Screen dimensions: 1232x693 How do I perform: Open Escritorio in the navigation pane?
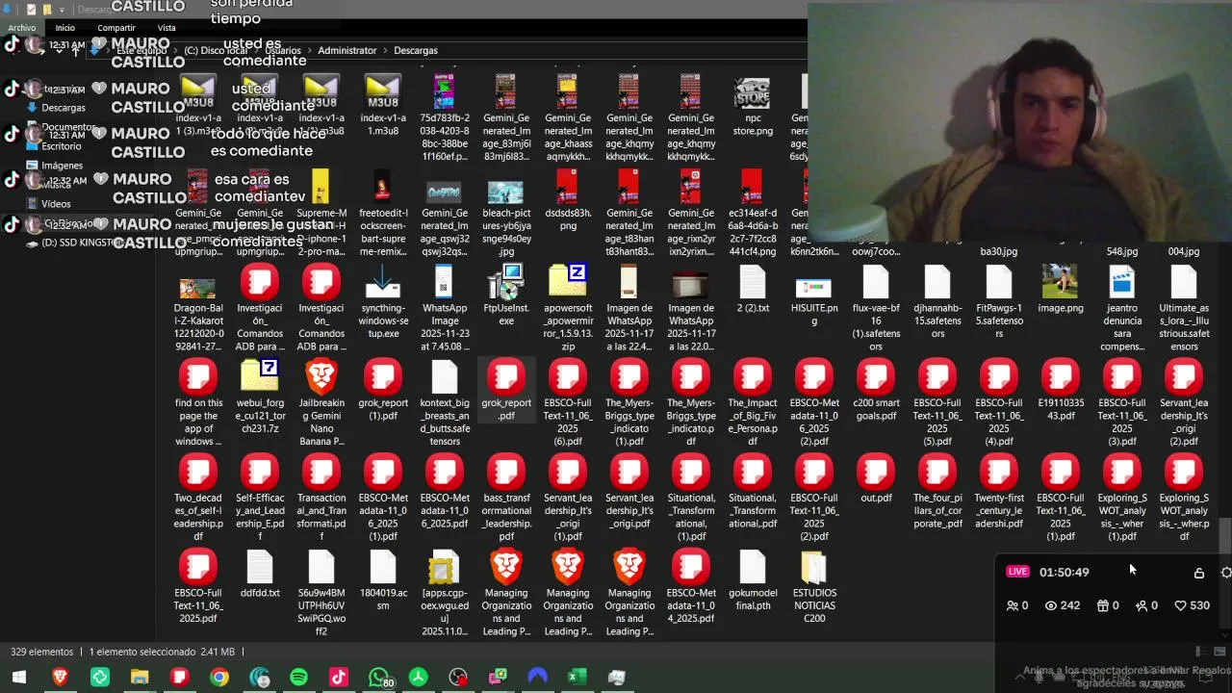pyautogui.click(x=62, y=146)
